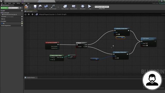Select the Random Integer in Range node

[57, 56]
